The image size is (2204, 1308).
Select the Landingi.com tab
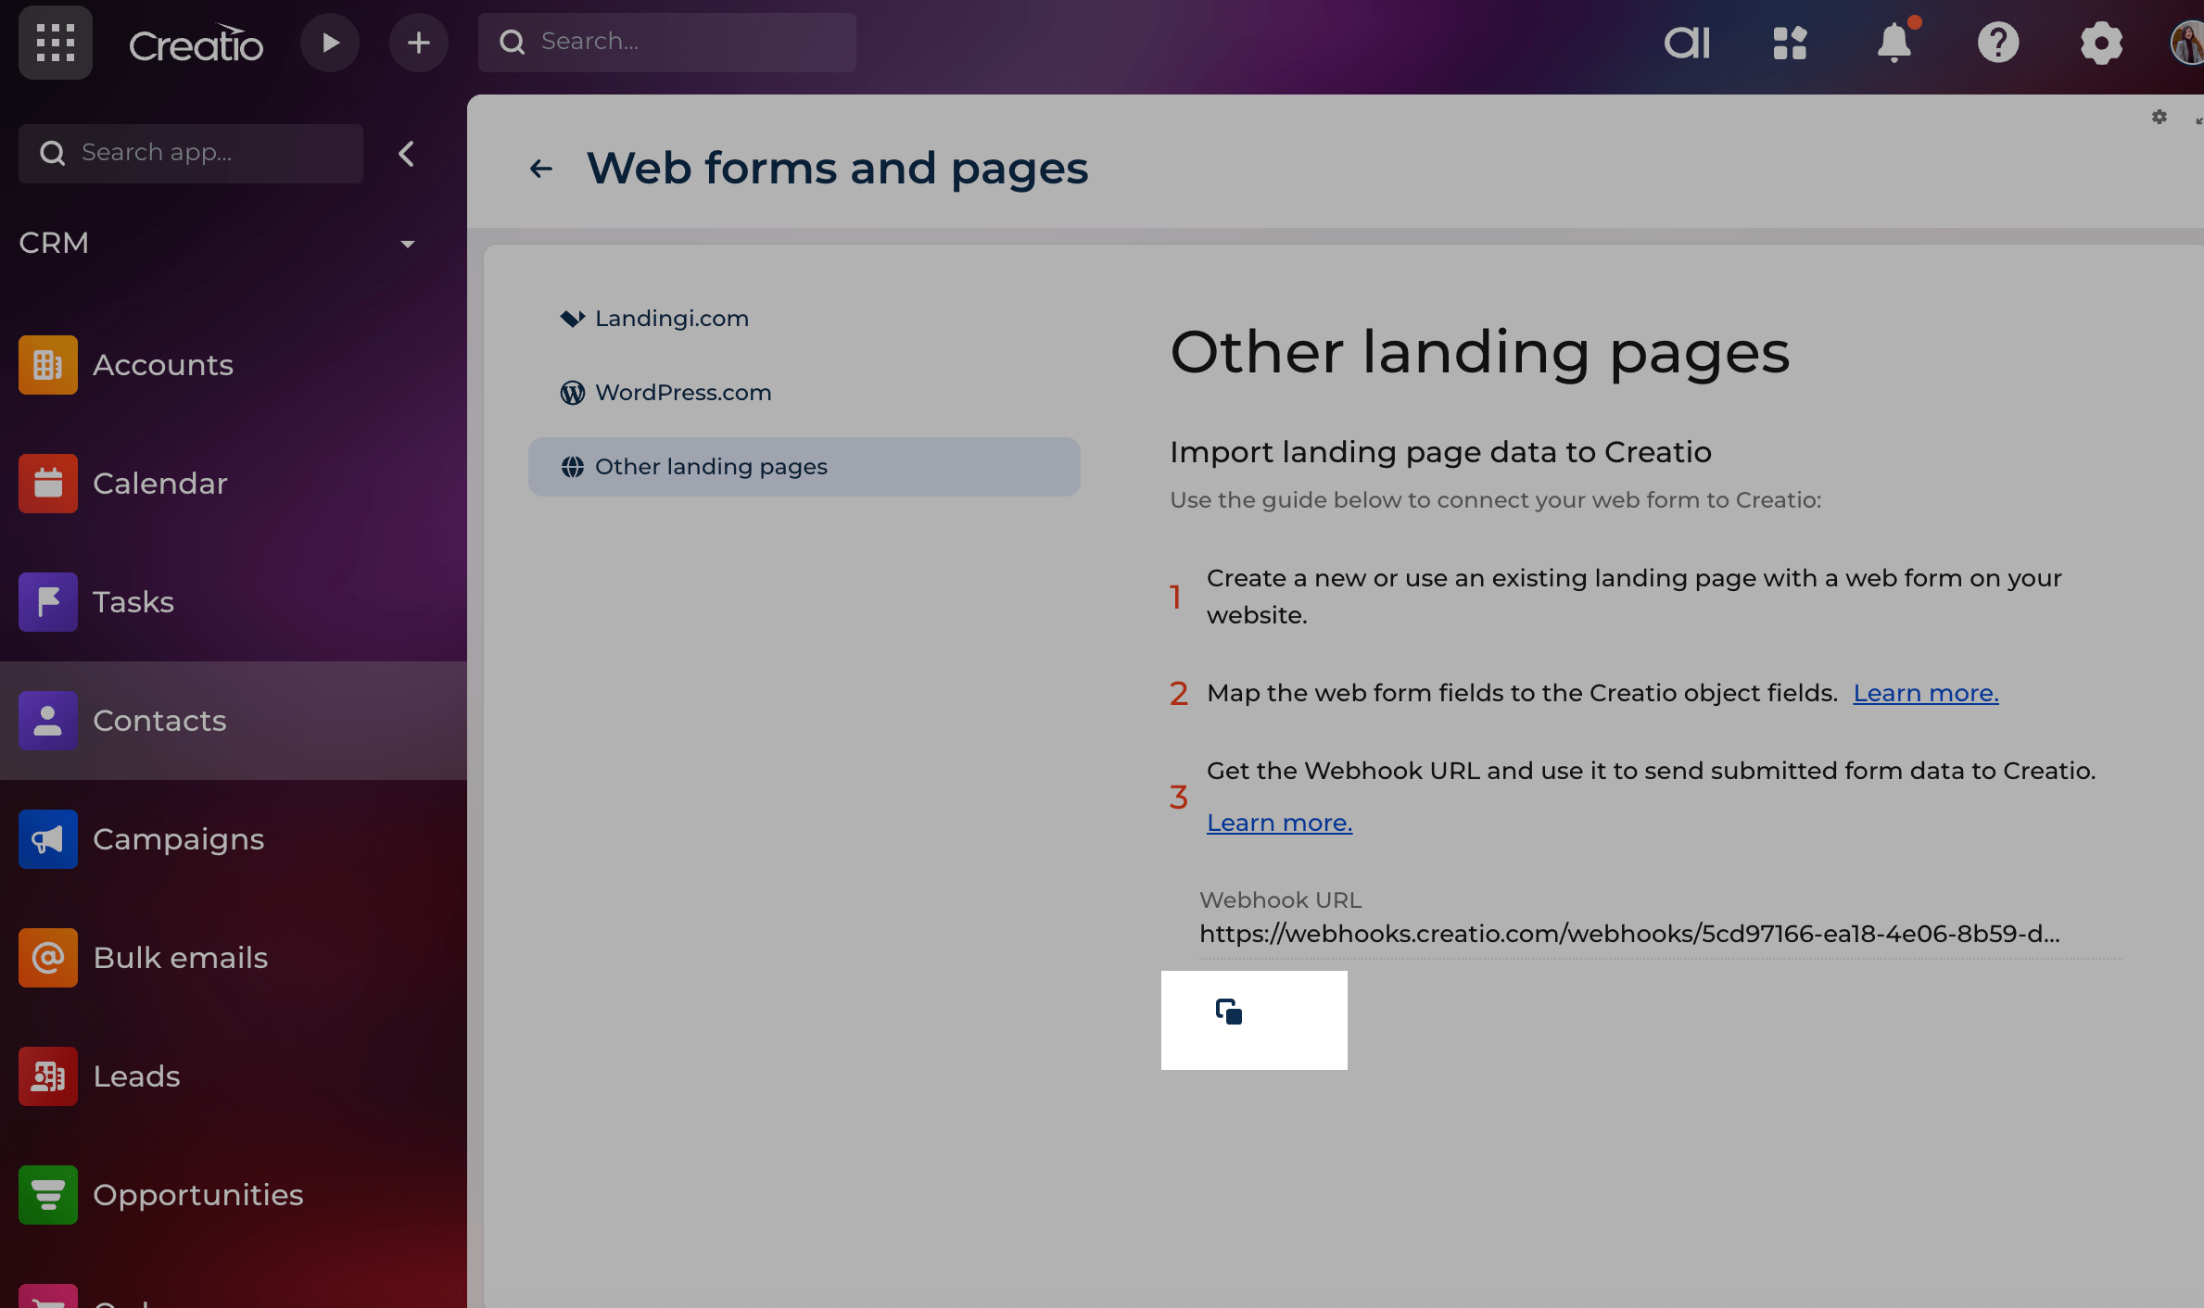(671, 319)
